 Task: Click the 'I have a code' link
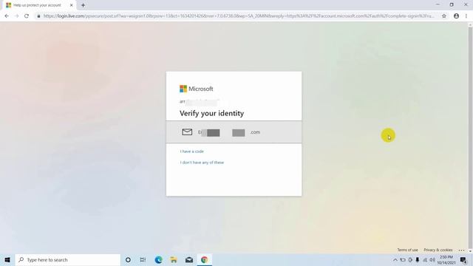[x=192, y=151]
